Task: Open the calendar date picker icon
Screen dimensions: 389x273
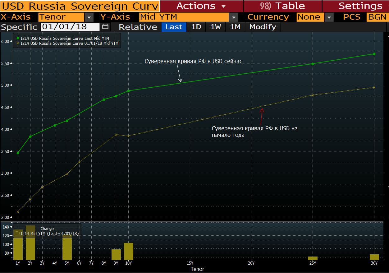Action: (x=106, y=27)
